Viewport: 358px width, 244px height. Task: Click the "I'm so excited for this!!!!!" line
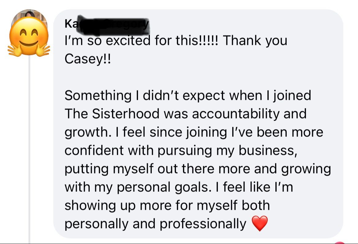tap(141, 41)
